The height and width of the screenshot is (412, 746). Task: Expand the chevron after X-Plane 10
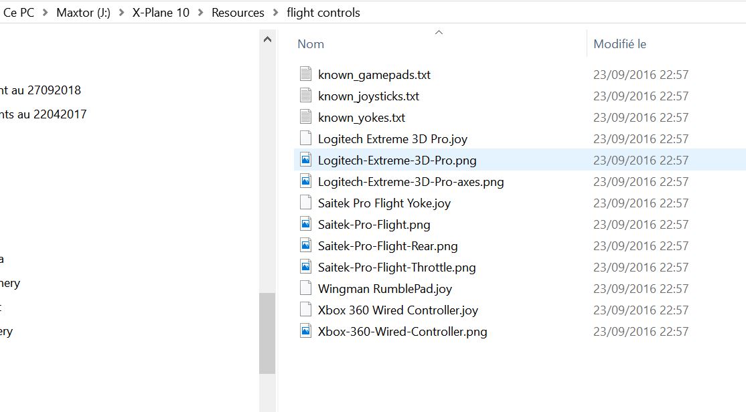click(200, 13)
